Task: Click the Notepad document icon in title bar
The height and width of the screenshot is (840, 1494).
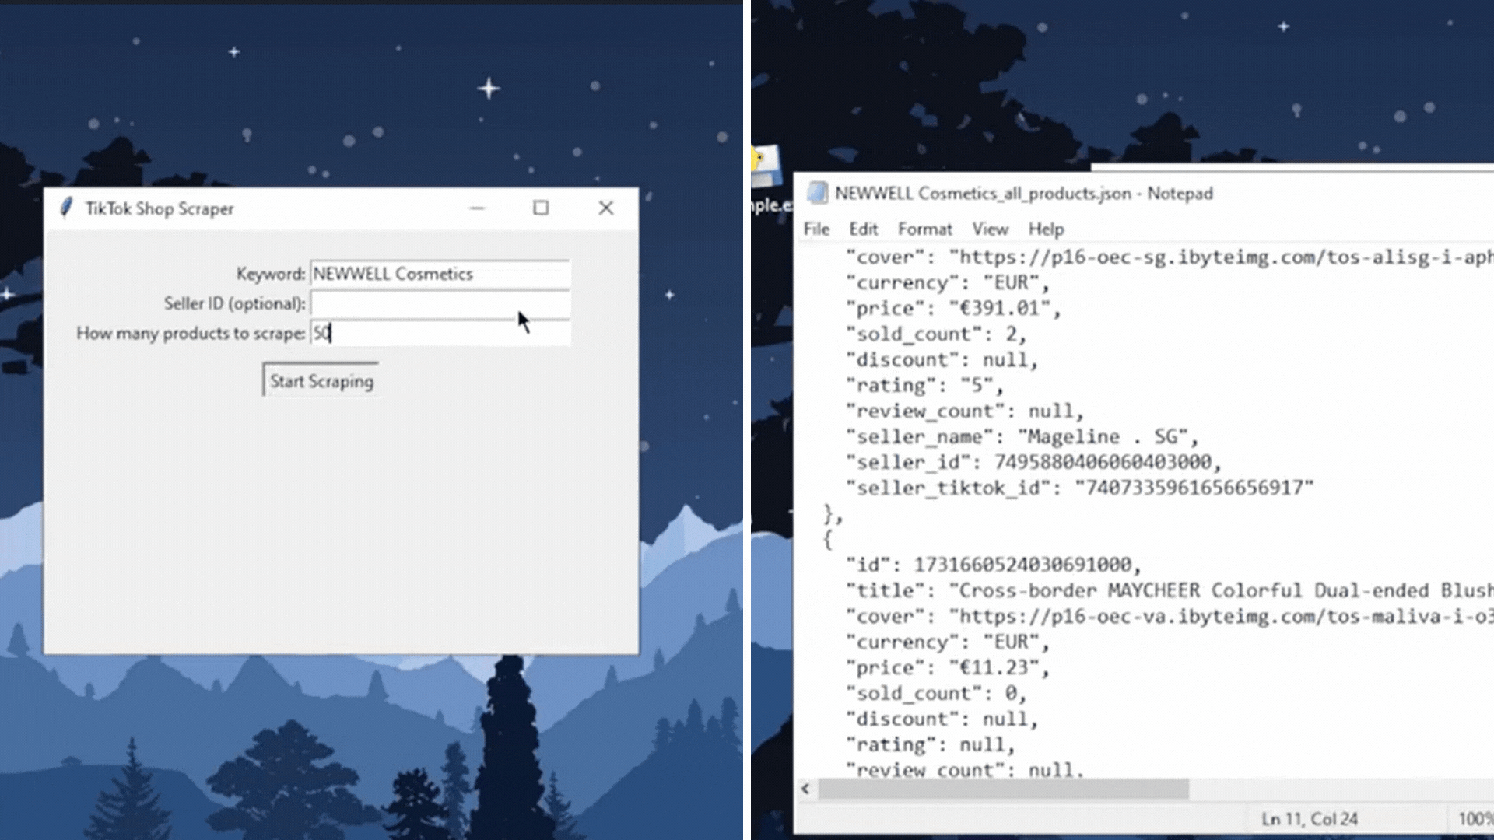Action: point(817,193)
